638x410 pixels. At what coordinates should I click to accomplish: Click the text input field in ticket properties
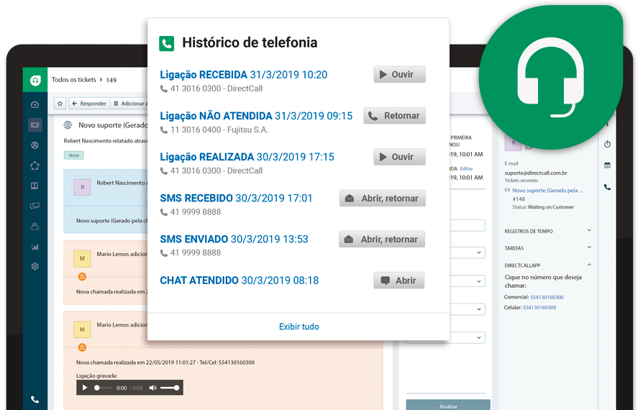click(x=467, y=225)
